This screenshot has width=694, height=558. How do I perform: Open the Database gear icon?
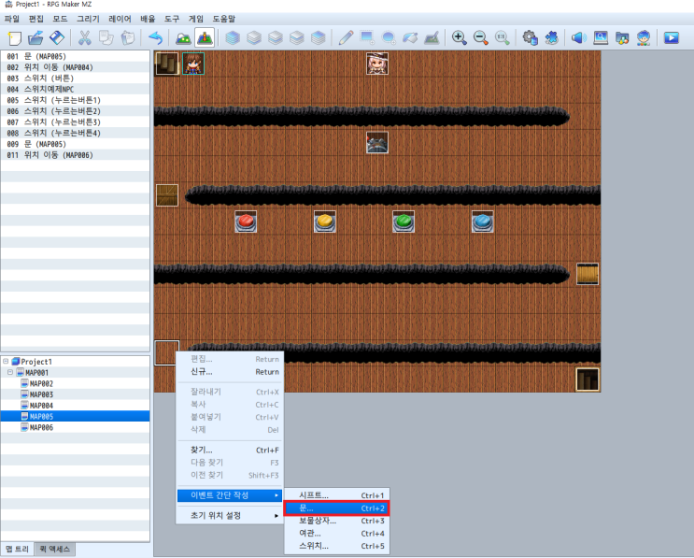[x=530, y=38]
